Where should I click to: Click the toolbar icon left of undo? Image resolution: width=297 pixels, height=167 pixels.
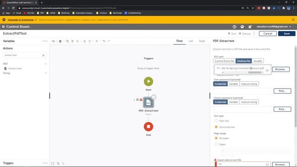coord(97,41)
